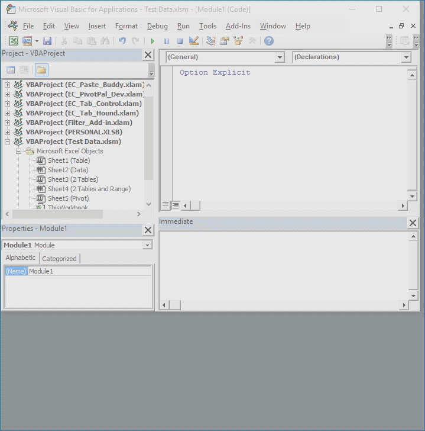Open Project Explorer icon in toolbar

pyautogui.click(x=210, y=41)
